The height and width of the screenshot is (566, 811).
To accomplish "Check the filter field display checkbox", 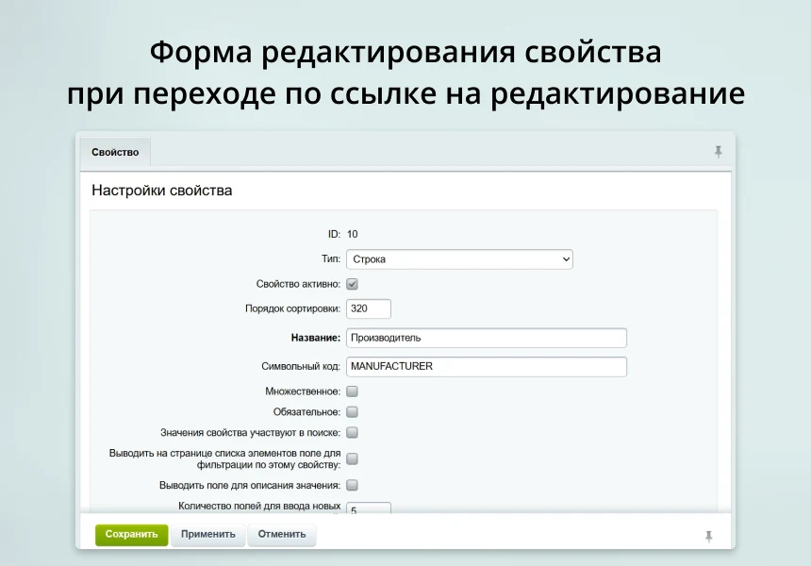I will point(353,458).
